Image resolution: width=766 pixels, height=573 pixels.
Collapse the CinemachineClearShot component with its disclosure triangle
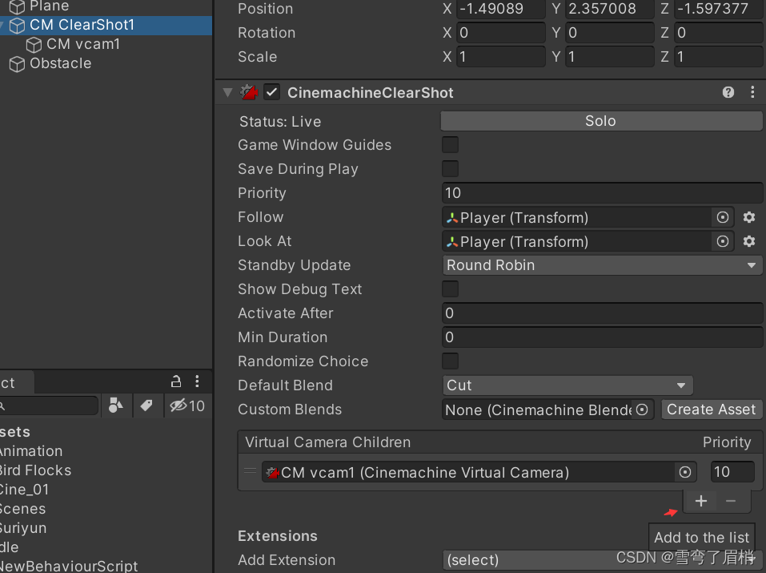(x=227, y=92)
